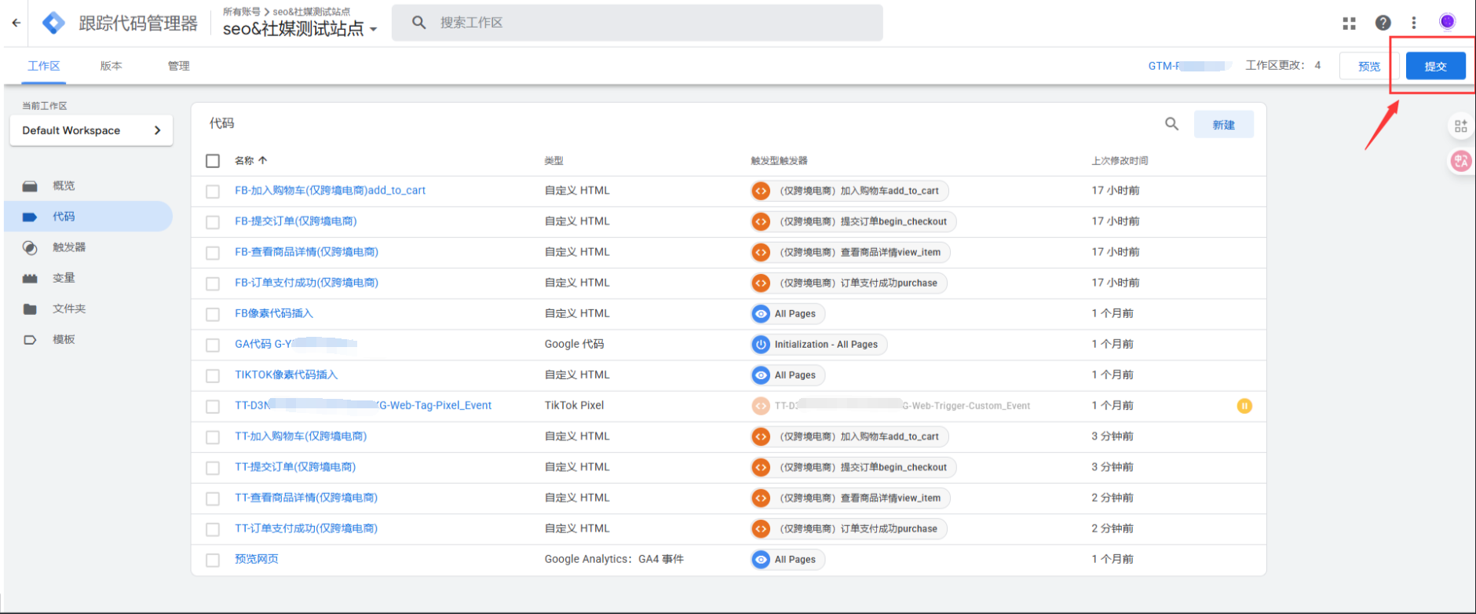This screenshot has height=614, width=1476.
Task: Click the purple account avatar
Action: [x=1447, y=22]
